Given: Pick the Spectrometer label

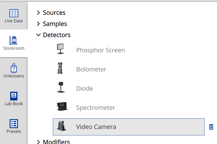Looking at the screenshot, I should tap(95, 108).
